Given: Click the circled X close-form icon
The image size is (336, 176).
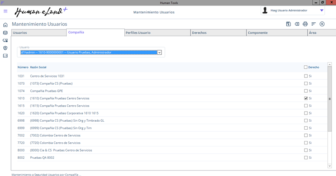Looking at the screenshot, I should coord(322,24).
